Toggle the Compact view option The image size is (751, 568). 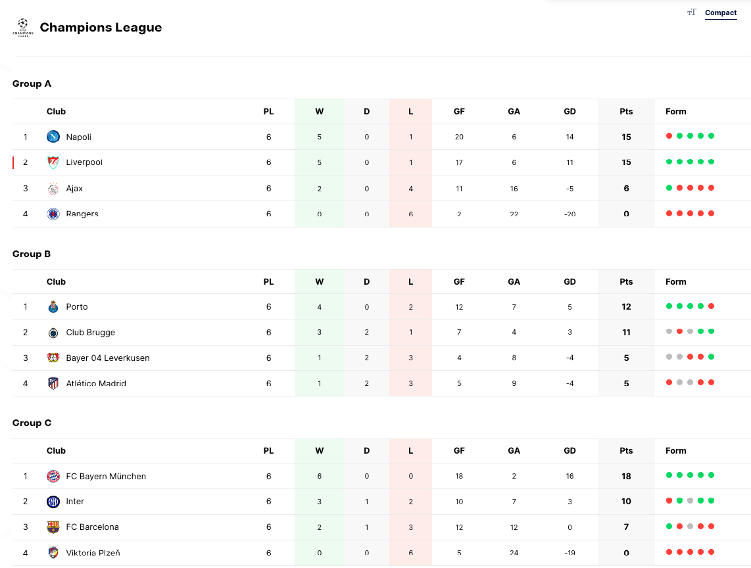click(721, 12)
